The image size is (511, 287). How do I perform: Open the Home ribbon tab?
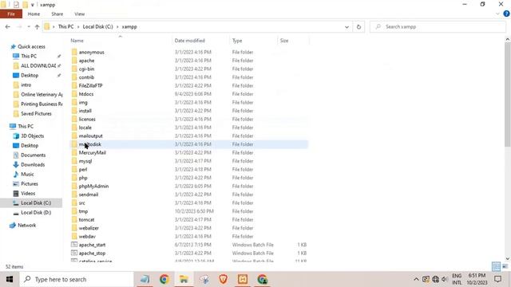pyautogui.click(x=34, y=14)
